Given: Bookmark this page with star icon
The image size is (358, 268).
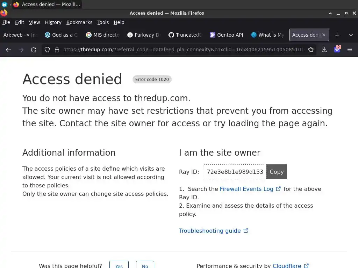Looking at the screenshot, I should tap(311, 50).
